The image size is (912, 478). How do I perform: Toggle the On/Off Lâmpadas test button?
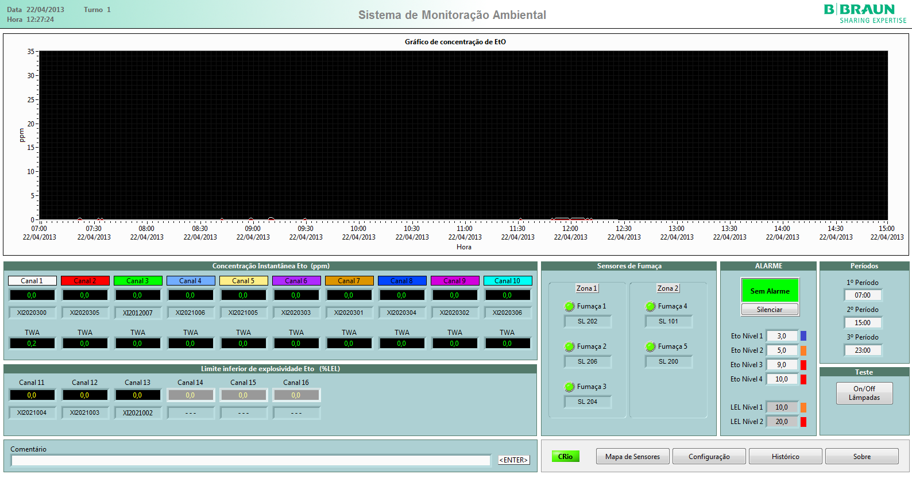[864, 393]
